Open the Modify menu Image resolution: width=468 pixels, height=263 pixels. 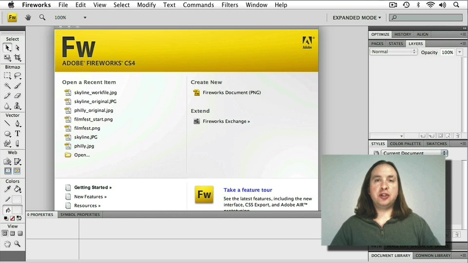pos(146,5)
